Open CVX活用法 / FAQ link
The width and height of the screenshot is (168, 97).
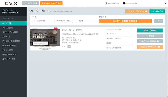pos(131,3)
